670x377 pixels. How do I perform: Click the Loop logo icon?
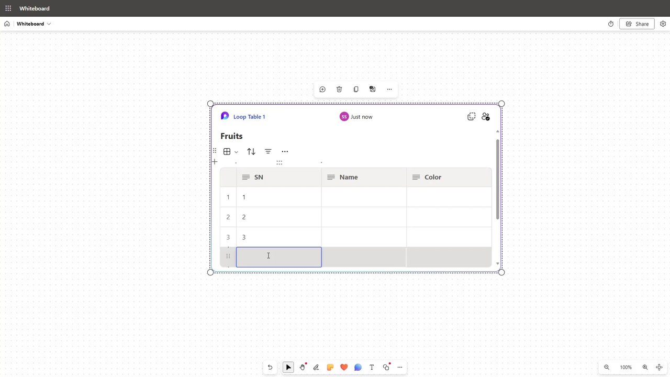(225, 116)
